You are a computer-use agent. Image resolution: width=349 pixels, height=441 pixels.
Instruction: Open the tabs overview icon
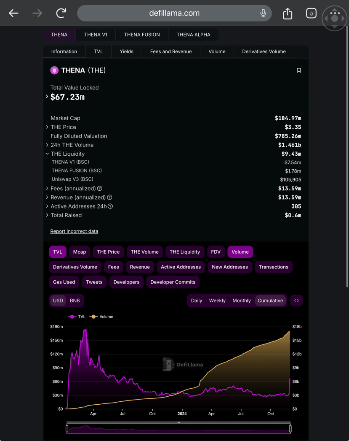[311, 13]
